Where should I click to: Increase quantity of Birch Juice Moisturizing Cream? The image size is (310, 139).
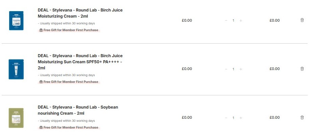coord(241,21)
